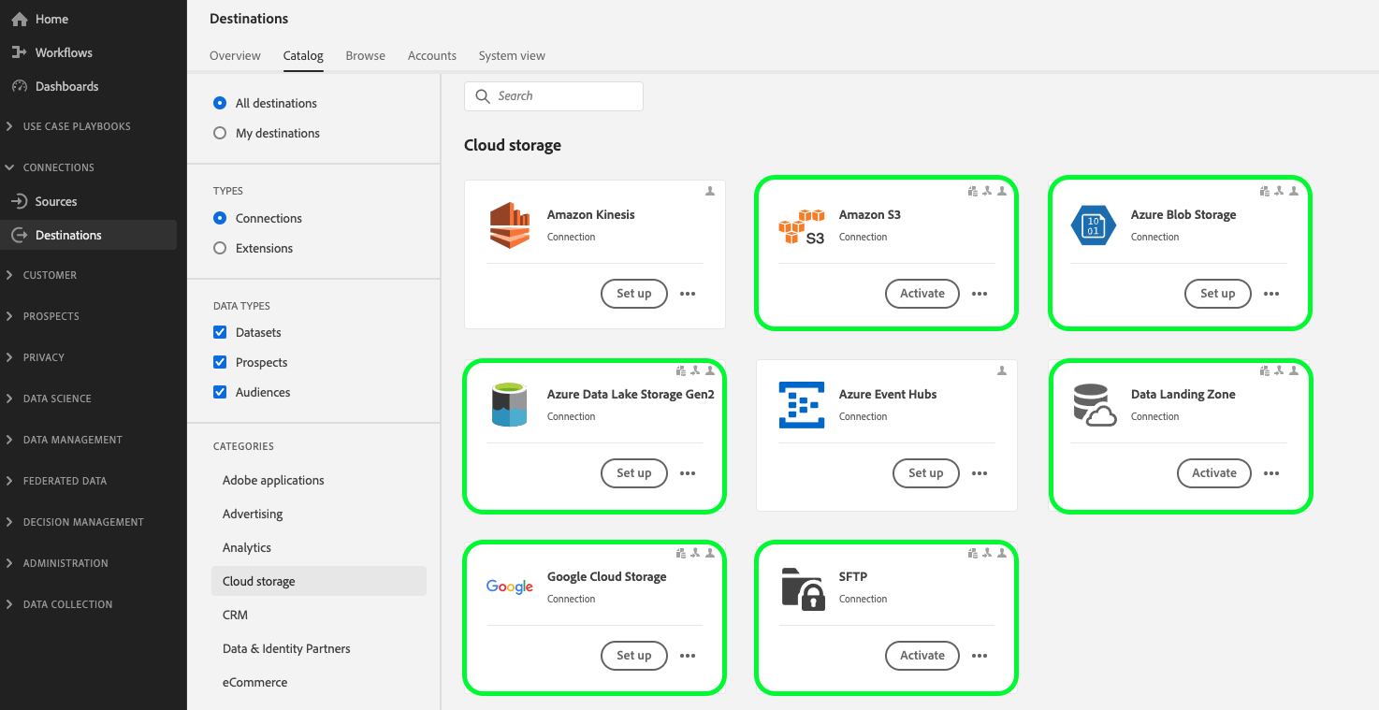Open more options for Amazon S3 card
Image resolution: width=1379 pixels, height=710 pixels.
[980, 294]
